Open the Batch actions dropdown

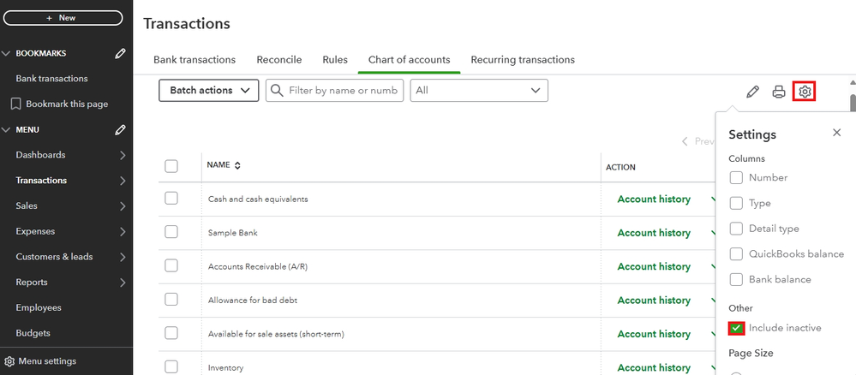[209, 90]
